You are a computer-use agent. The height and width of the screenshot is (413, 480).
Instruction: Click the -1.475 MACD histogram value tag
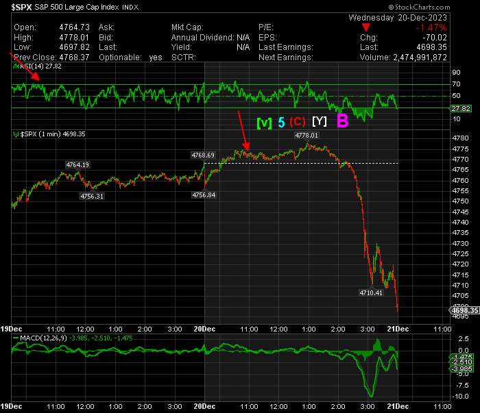(x=461, y=356)
